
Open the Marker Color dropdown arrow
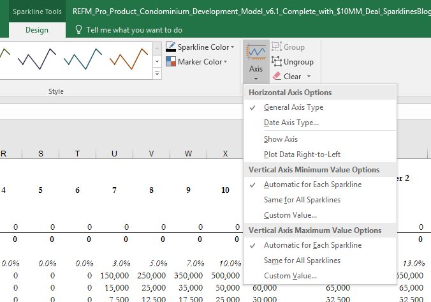tap(226, 62)
